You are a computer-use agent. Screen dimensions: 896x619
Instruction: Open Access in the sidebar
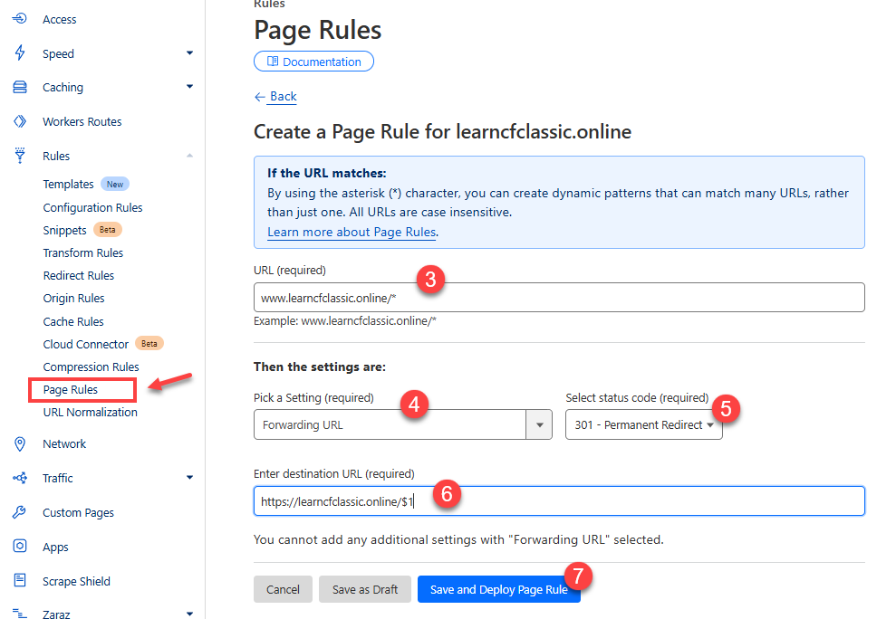tap(60, 19)
